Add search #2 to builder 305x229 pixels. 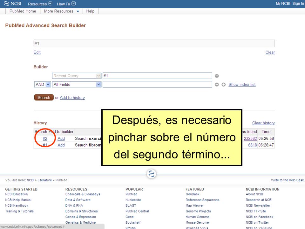(x=61, y=138)
